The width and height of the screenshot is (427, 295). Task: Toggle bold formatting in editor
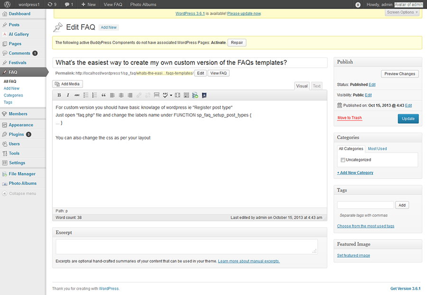(59, 95)
